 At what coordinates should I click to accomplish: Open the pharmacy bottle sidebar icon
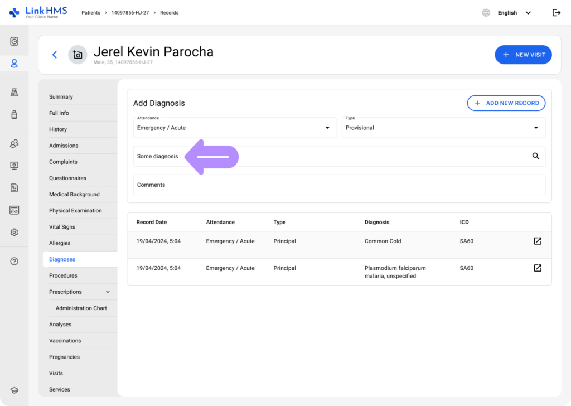click(x=14, y=114)
